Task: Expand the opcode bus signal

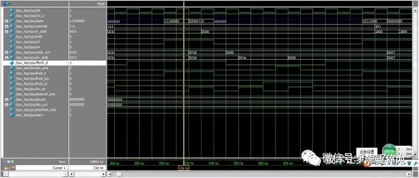Action: pos(6,26)
